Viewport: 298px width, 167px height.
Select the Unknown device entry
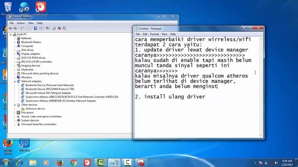(x=35, y=109)
